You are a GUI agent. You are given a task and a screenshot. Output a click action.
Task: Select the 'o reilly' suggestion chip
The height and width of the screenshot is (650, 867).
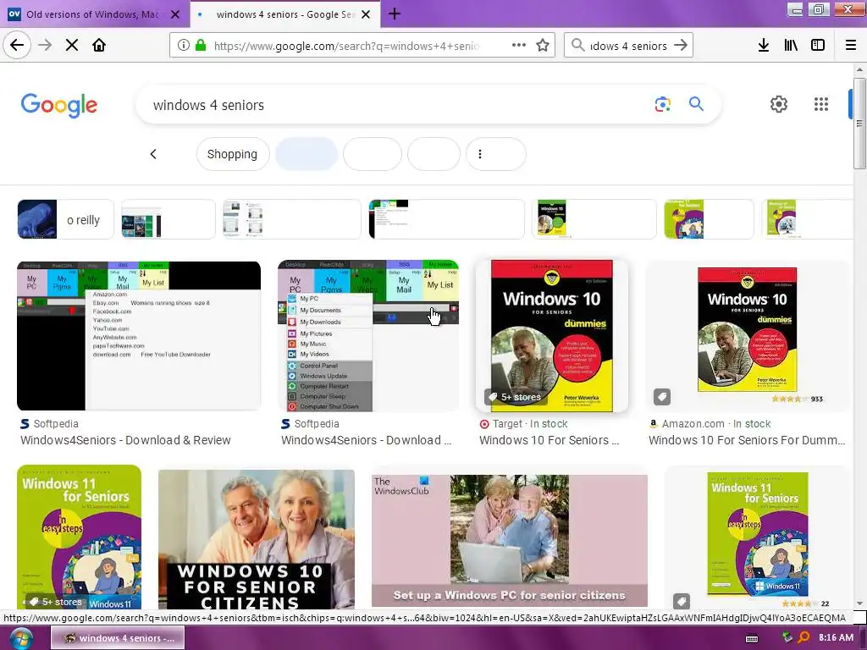[x=65, y=219]
